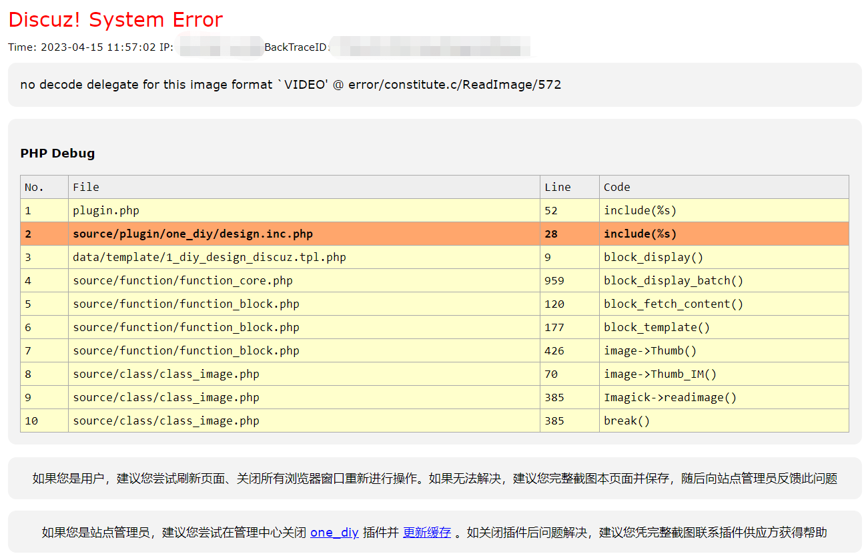868x556 pixels.
Task: Click the PHP Debug heading
Action: pos(57,154)
